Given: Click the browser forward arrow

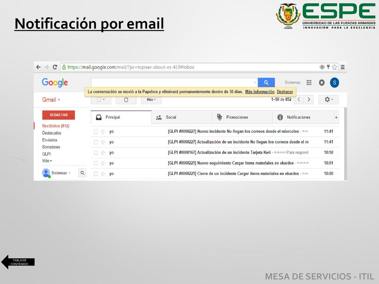Looking at the screenshot, I should 47,67.
